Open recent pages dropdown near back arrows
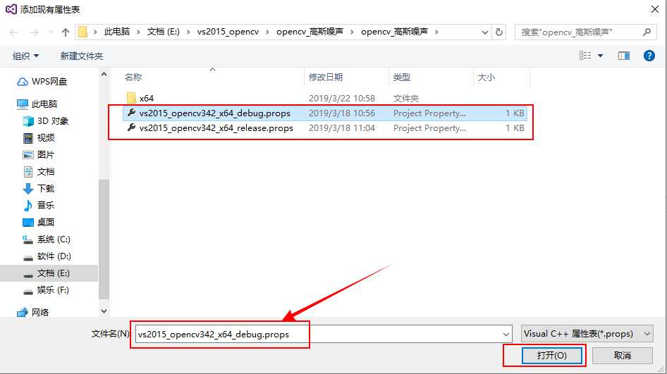 point(51,32)
